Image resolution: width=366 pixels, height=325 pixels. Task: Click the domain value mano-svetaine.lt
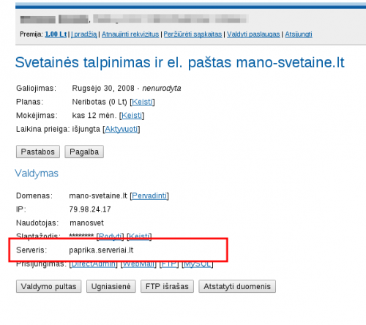(98, 195)
